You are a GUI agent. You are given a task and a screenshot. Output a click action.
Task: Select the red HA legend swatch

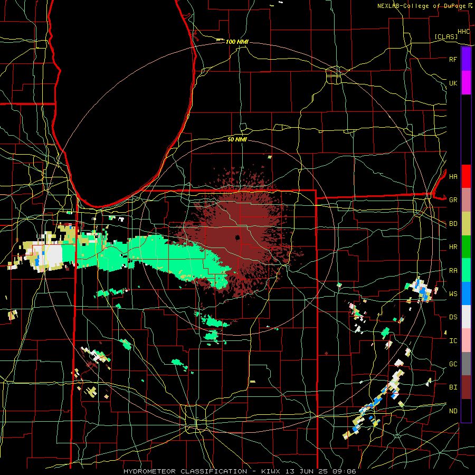(x=466, y=176)
